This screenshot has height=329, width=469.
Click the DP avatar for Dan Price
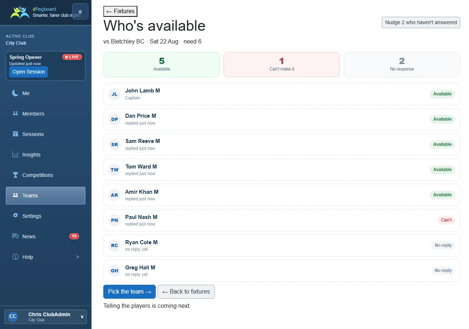(115, 119)
